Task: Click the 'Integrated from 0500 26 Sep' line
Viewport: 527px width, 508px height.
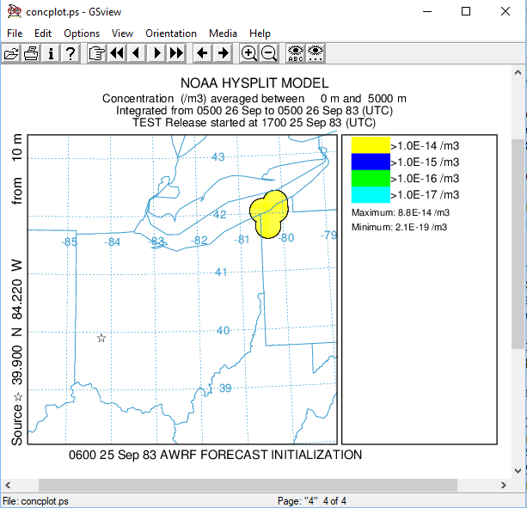Action: click(254, 111)
